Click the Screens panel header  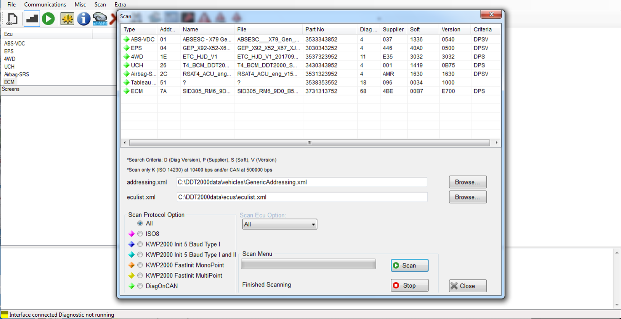tap(58, 89)
